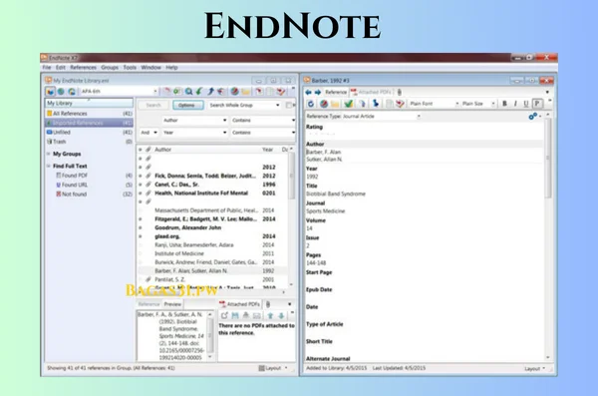Screen dimensions: 598x396
Task: Open Search Whole Group dropdown
Action: [244, 105]
